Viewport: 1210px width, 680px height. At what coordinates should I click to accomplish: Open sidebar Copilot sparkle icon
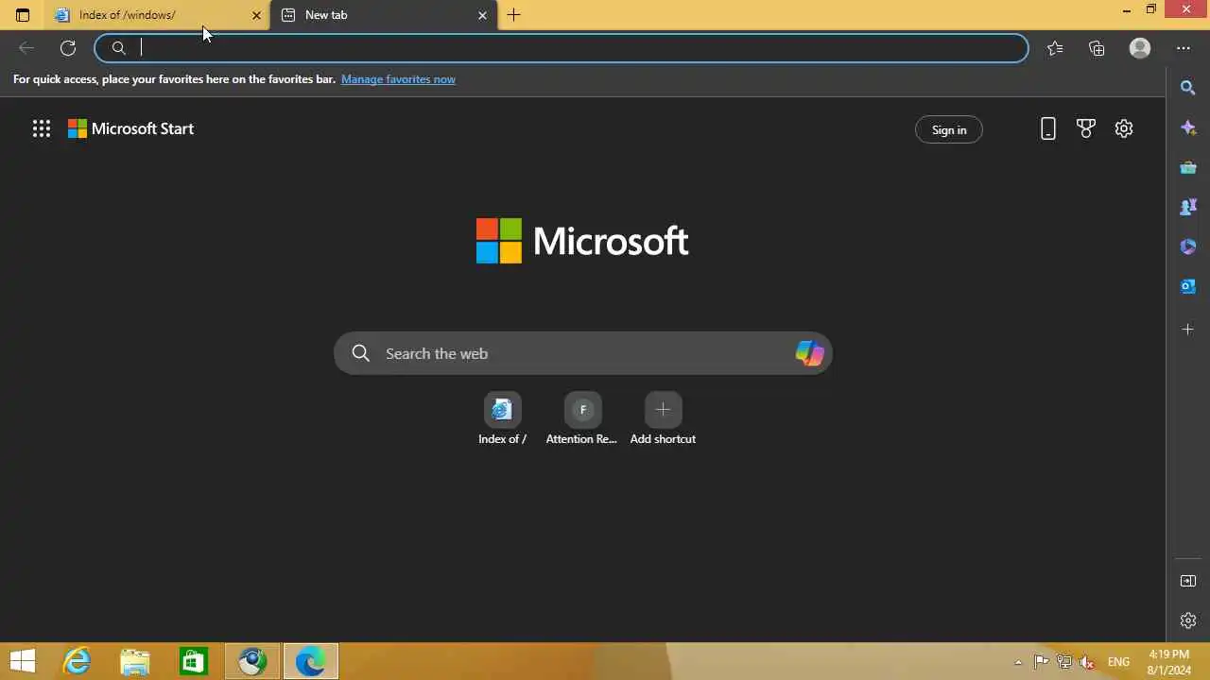[x=1188, y=127]
